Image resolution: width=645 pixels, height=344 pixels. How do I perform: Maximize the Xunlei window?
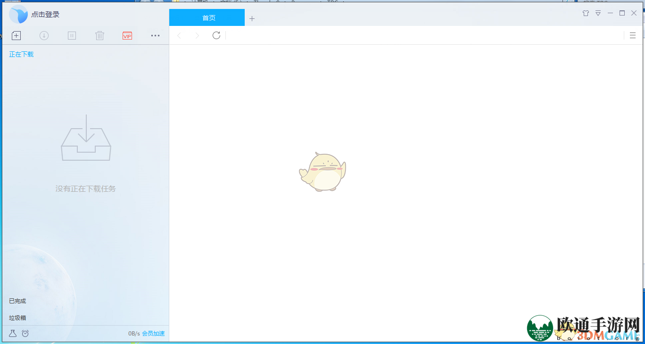(x=622, y=13)
